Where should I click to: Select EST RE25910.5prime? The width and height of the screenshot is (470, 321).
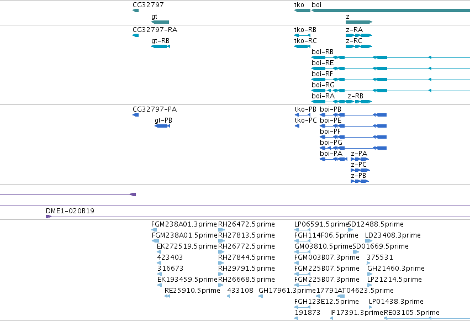tap(167, 296)
